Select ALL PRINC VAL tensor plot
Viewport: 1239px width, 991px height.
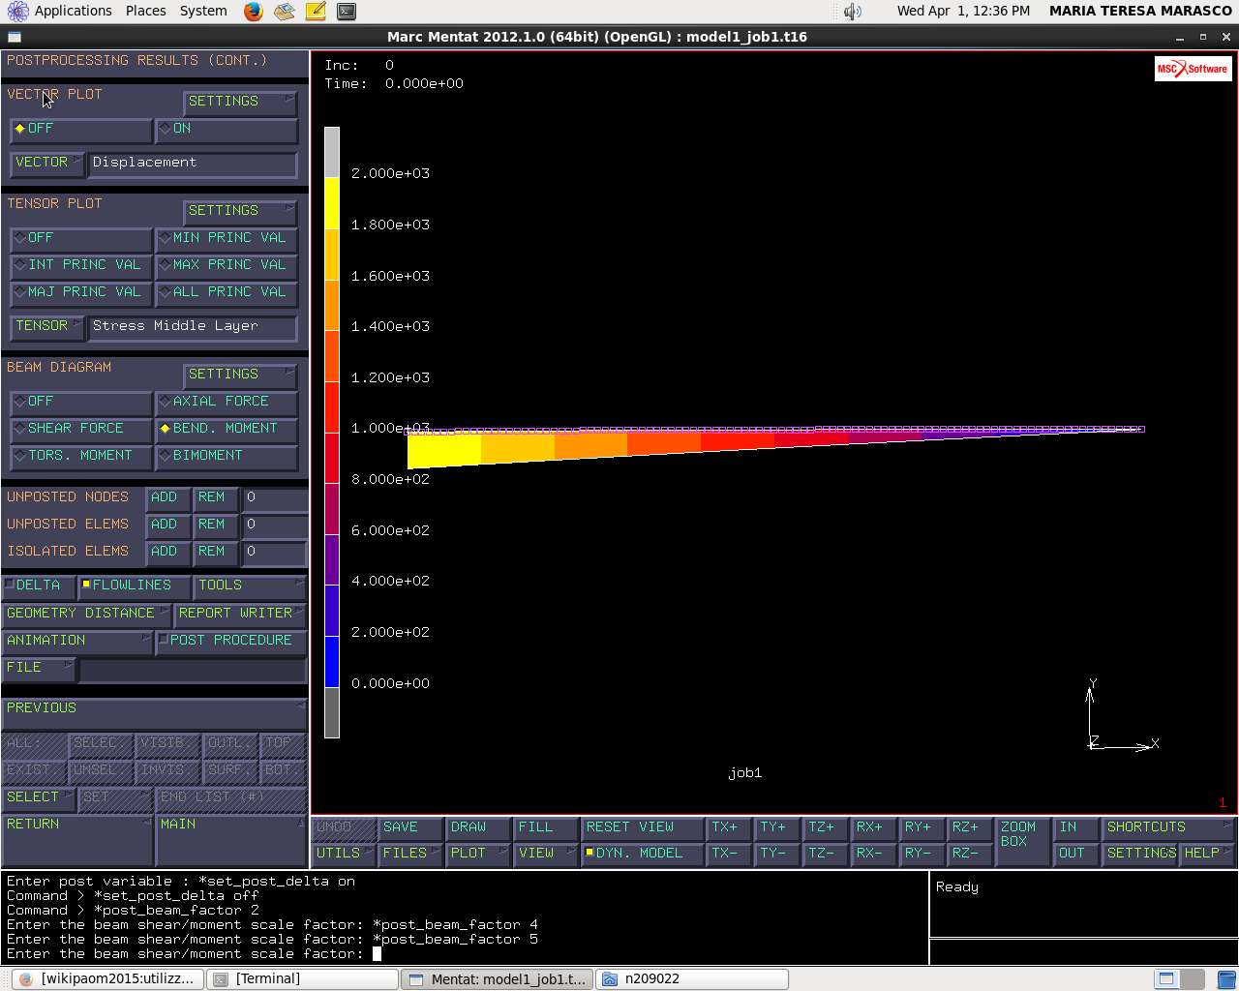click(x=227, y=293)
